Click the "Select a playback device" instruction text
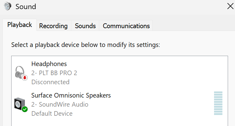235x126 pixels. pos(85,45)
